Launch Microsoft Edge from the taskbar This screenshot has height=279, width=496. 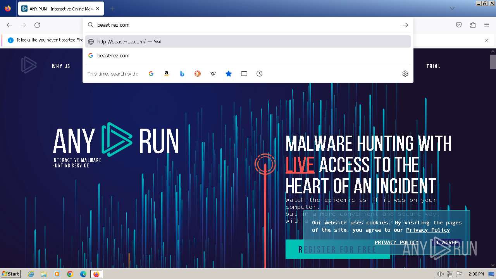point(83,274)
